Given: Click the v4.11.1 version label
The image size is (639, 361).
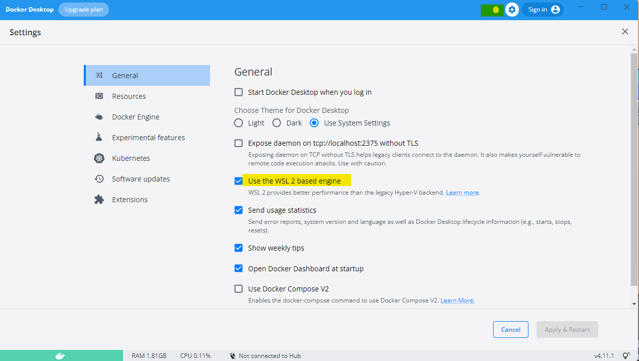Looking at the screenshot, I should click(x=604, y=356).
